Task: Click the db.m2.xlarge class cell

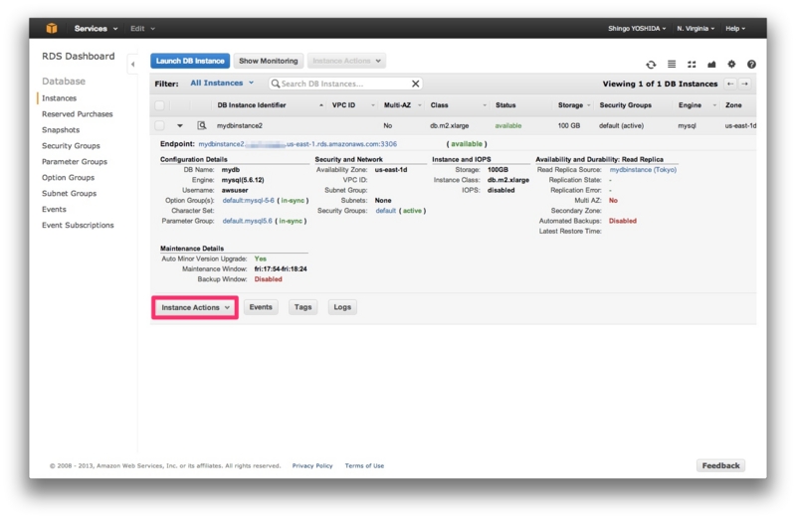Action: click(450, 125)
